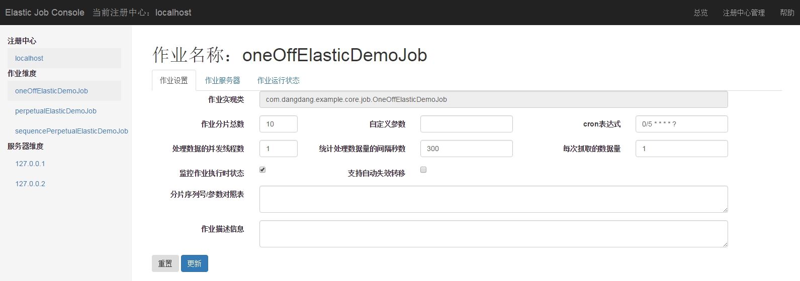Open sequencePerpetualElasticDemoJob in sidebar
Viewport: 800px width, 281px height.
(71, 131)
